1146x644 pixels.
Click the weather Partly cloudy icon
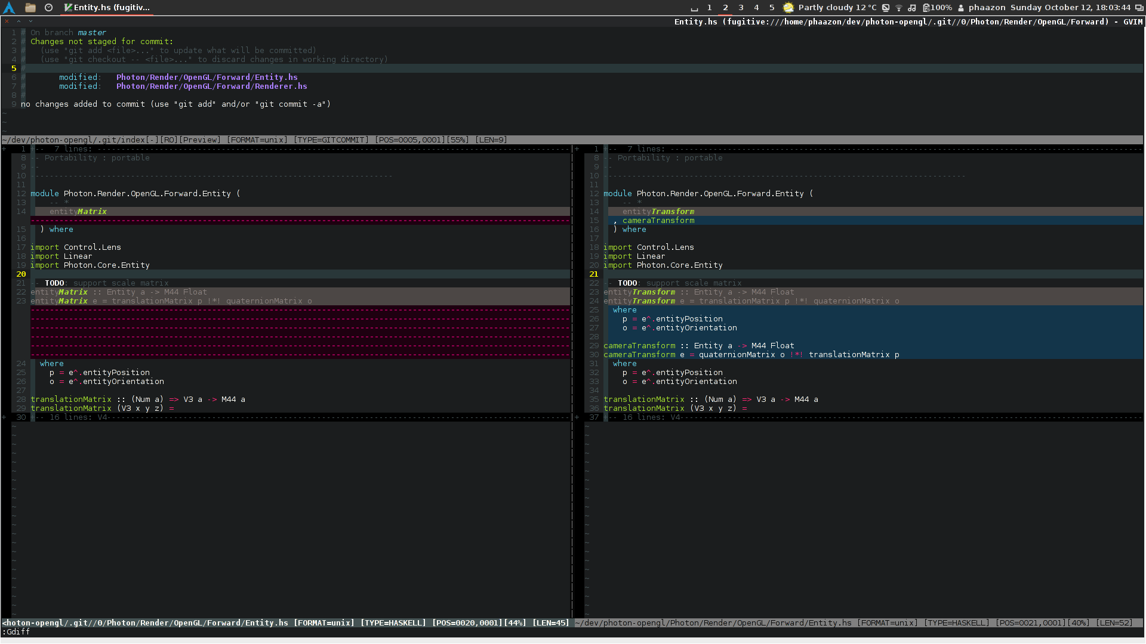pos(788,8)
